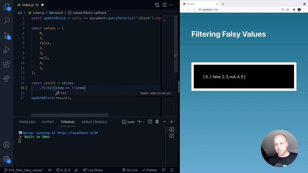This screenshot has width=308, height=173.
Task: Start Live Share from status bar
Action: [93, 170]
